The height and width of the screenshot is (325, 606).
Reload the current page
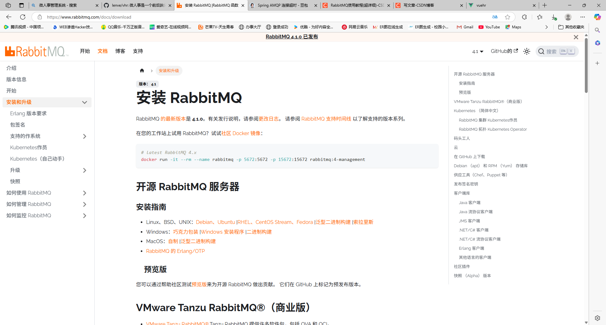pyautogui.click(x=23, y=17)
